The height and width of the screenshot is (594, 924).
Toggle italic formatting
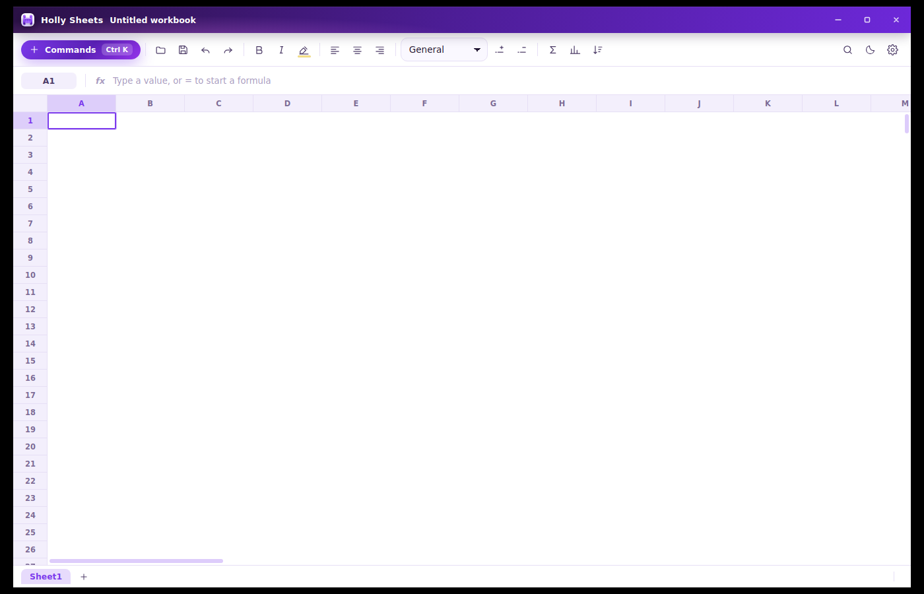coord(281,50)
